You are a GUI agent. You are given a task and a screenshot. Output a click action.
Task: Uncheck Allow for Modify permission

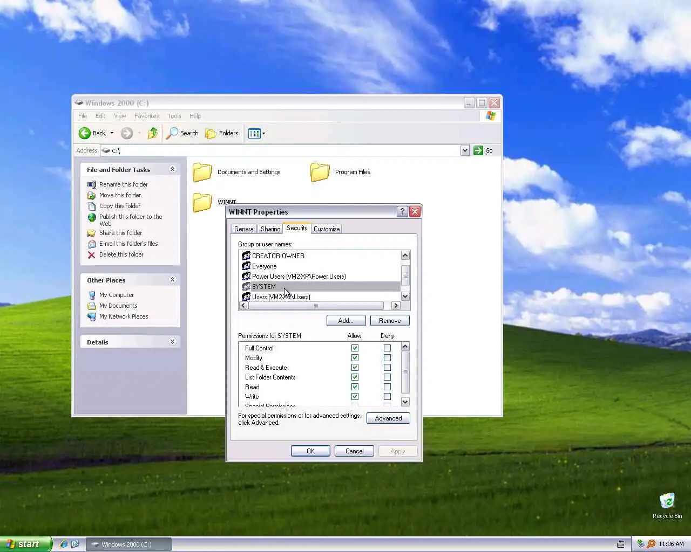tap(355, 358)
